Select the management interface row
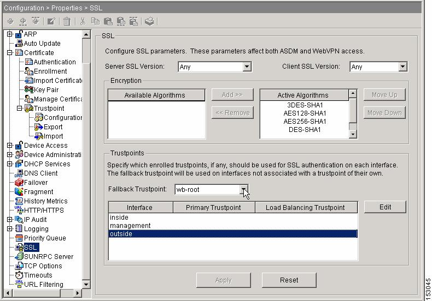This screenshot has height=301, width=432. [233, 226]
